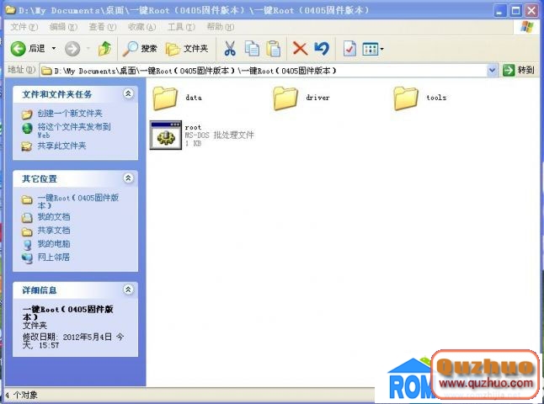Open 我的文档 link

click(53, 217)
